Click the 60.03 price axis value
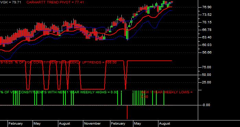Viewport: 240px width, 127px height. point(207,45)
